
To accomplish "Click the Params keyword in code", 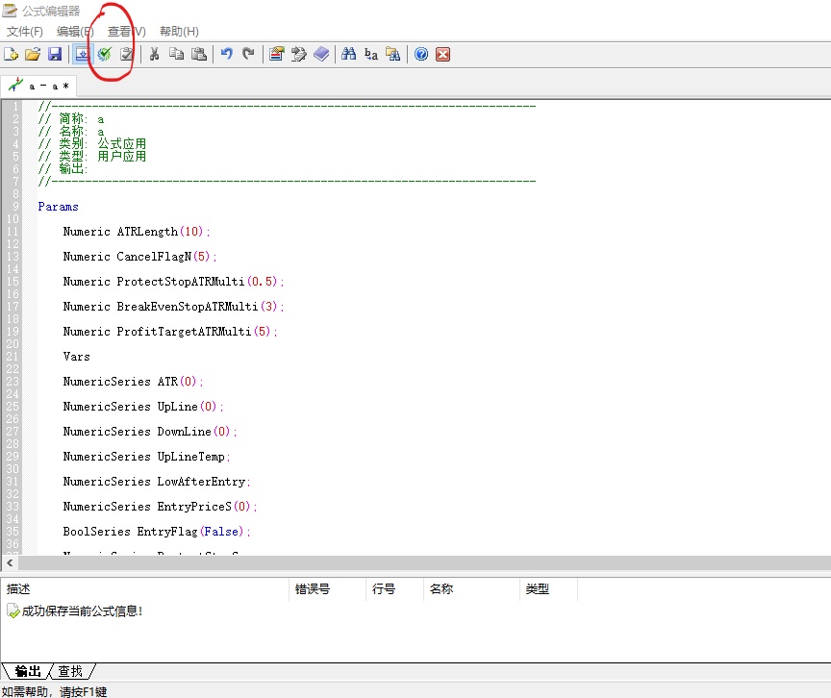I will pos(58,207).
